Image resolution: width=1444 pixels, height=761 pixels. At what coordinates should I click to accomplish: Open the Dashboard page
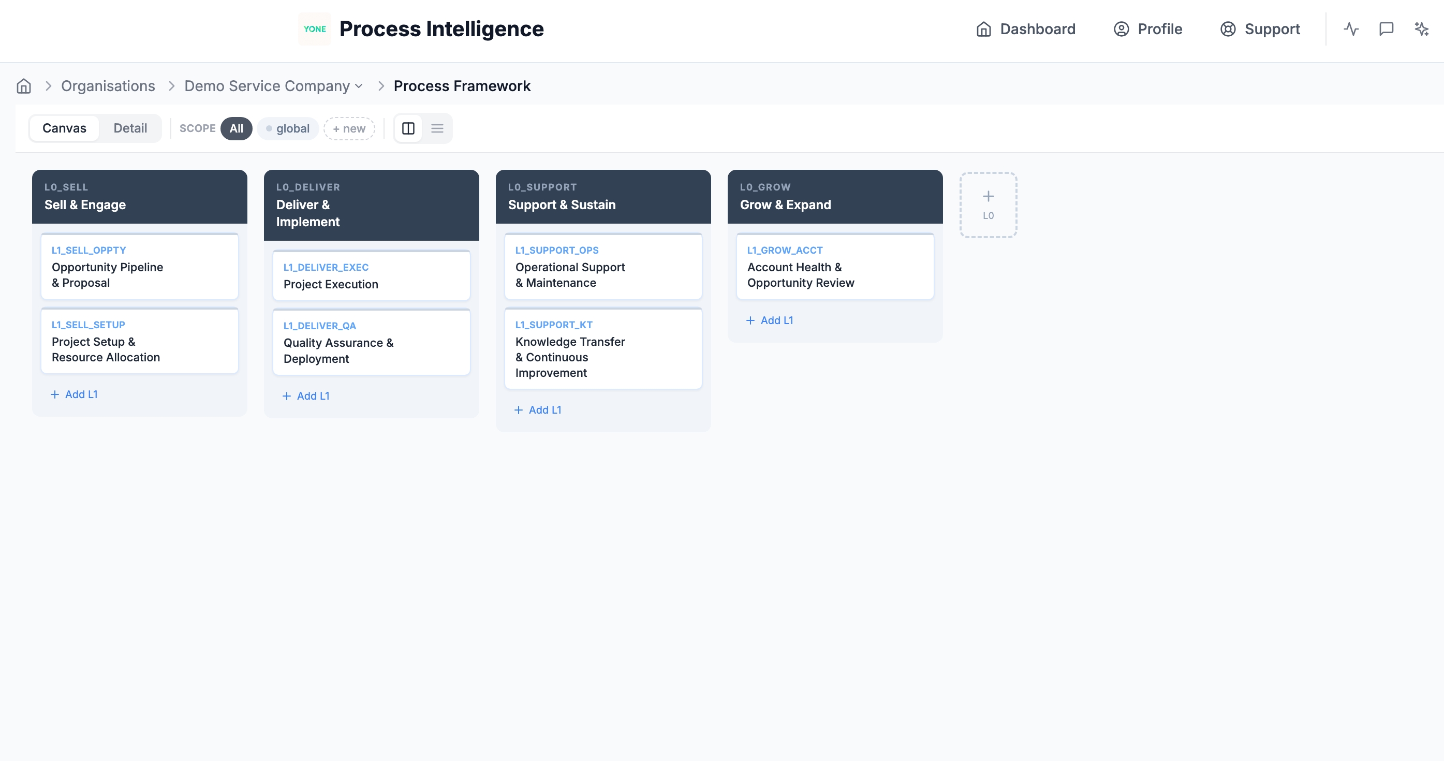[1026, 29]
